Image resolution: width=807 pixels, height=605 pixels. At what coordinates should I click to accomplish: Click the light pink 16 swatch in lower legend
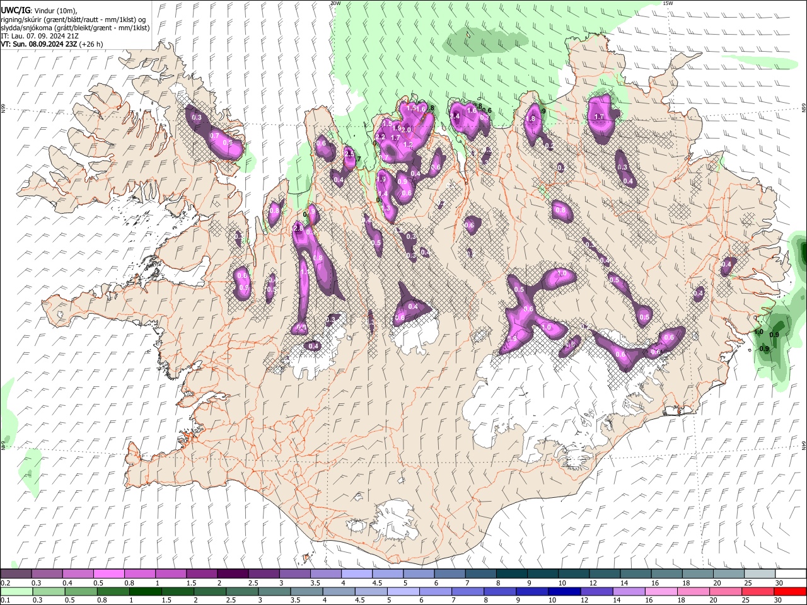pyautogui.click(x=660, y=591)
